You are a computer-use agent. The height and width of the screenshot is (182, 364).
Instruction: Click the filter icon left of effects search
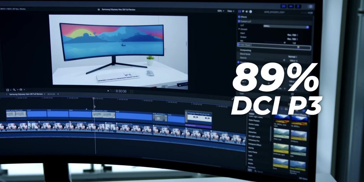[x=250, y=170]
